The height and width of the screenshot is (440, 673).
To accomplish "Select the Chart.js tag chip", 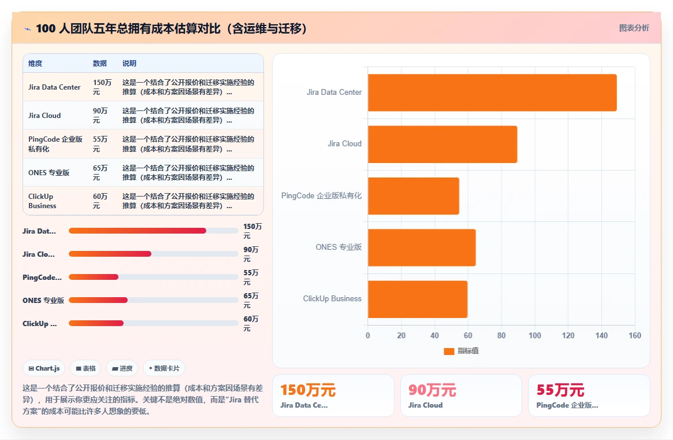I will 44,368.
